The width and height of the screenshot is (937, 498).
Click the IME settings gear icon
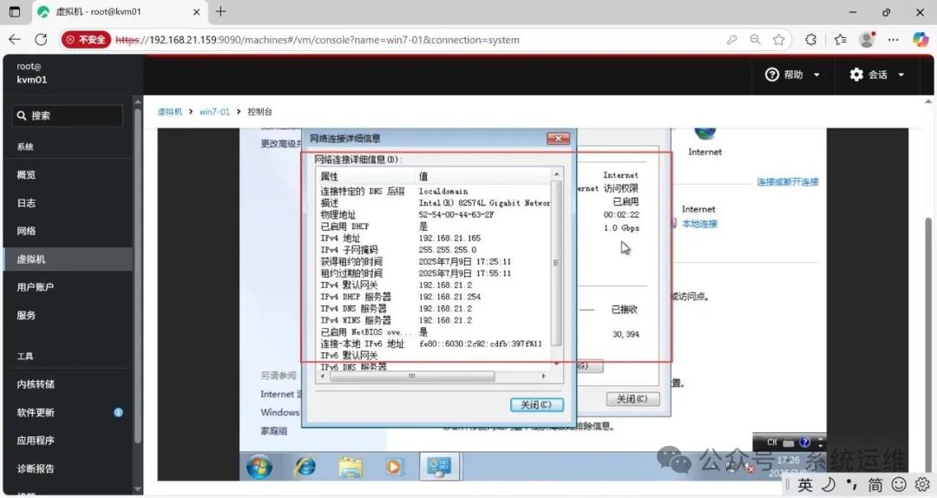(921, 484)
